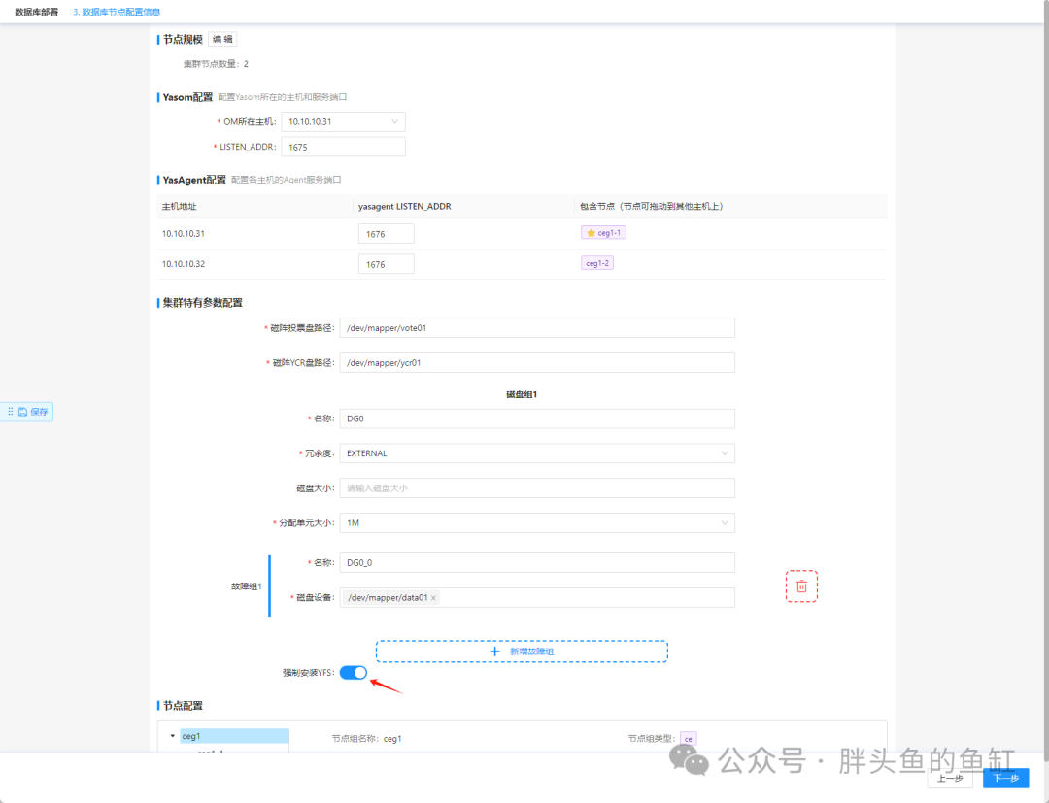Click the fault group 名称 field DG0_0
The height and width of the screenshot is (803, 1049).
(537, 563)
